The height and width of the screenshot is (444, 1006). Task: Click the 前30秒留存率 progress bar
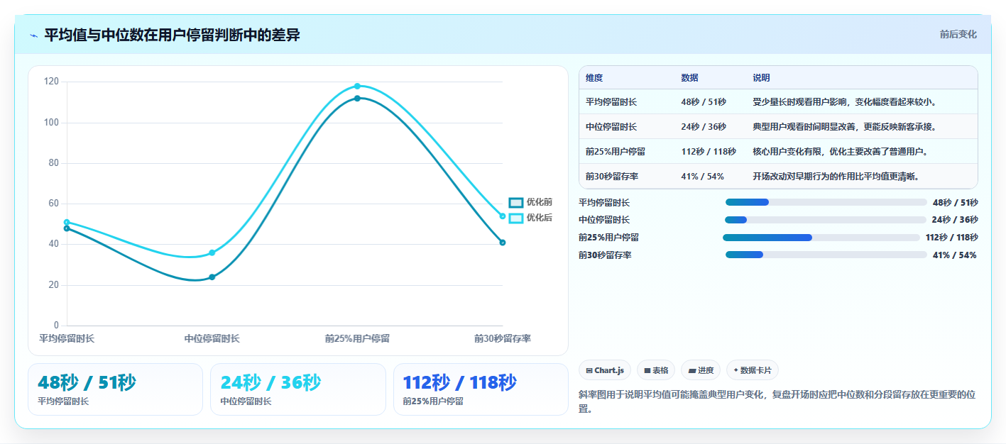tap(826, 255)
